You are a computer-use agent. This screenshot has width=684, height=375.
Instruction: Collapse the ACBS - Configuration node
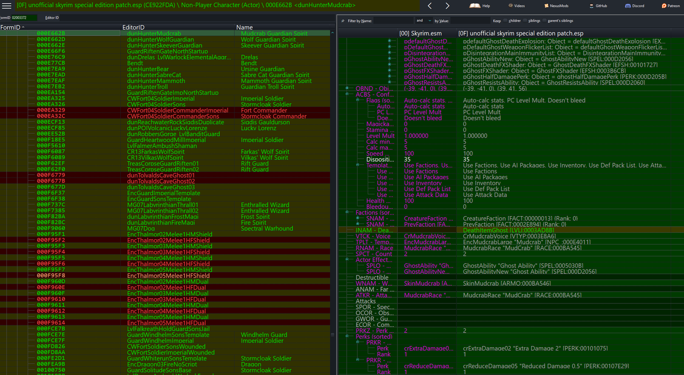pyautogui.click(x=347, y=94)
